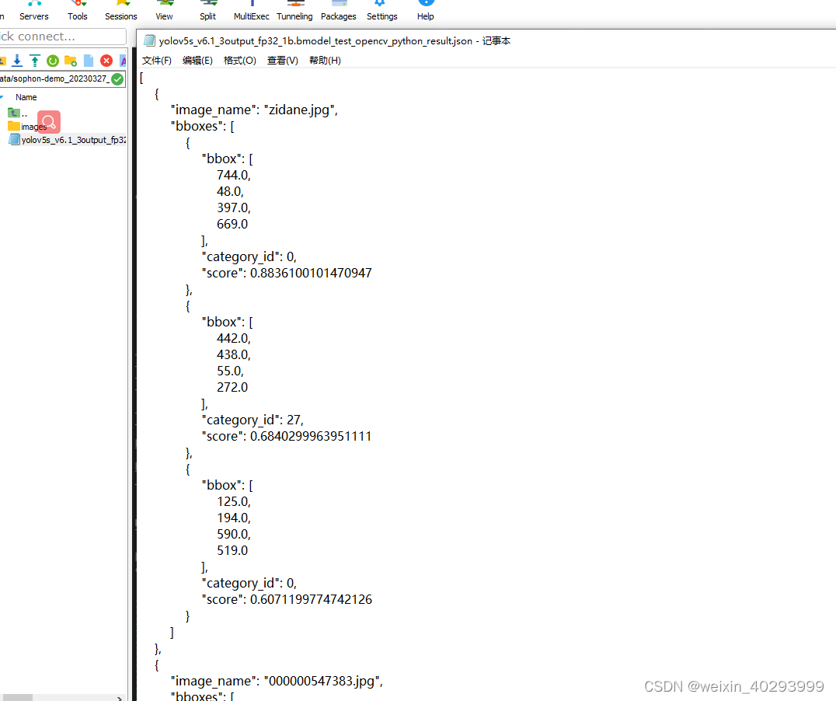Click the Name column header

[x=26, y=97]
